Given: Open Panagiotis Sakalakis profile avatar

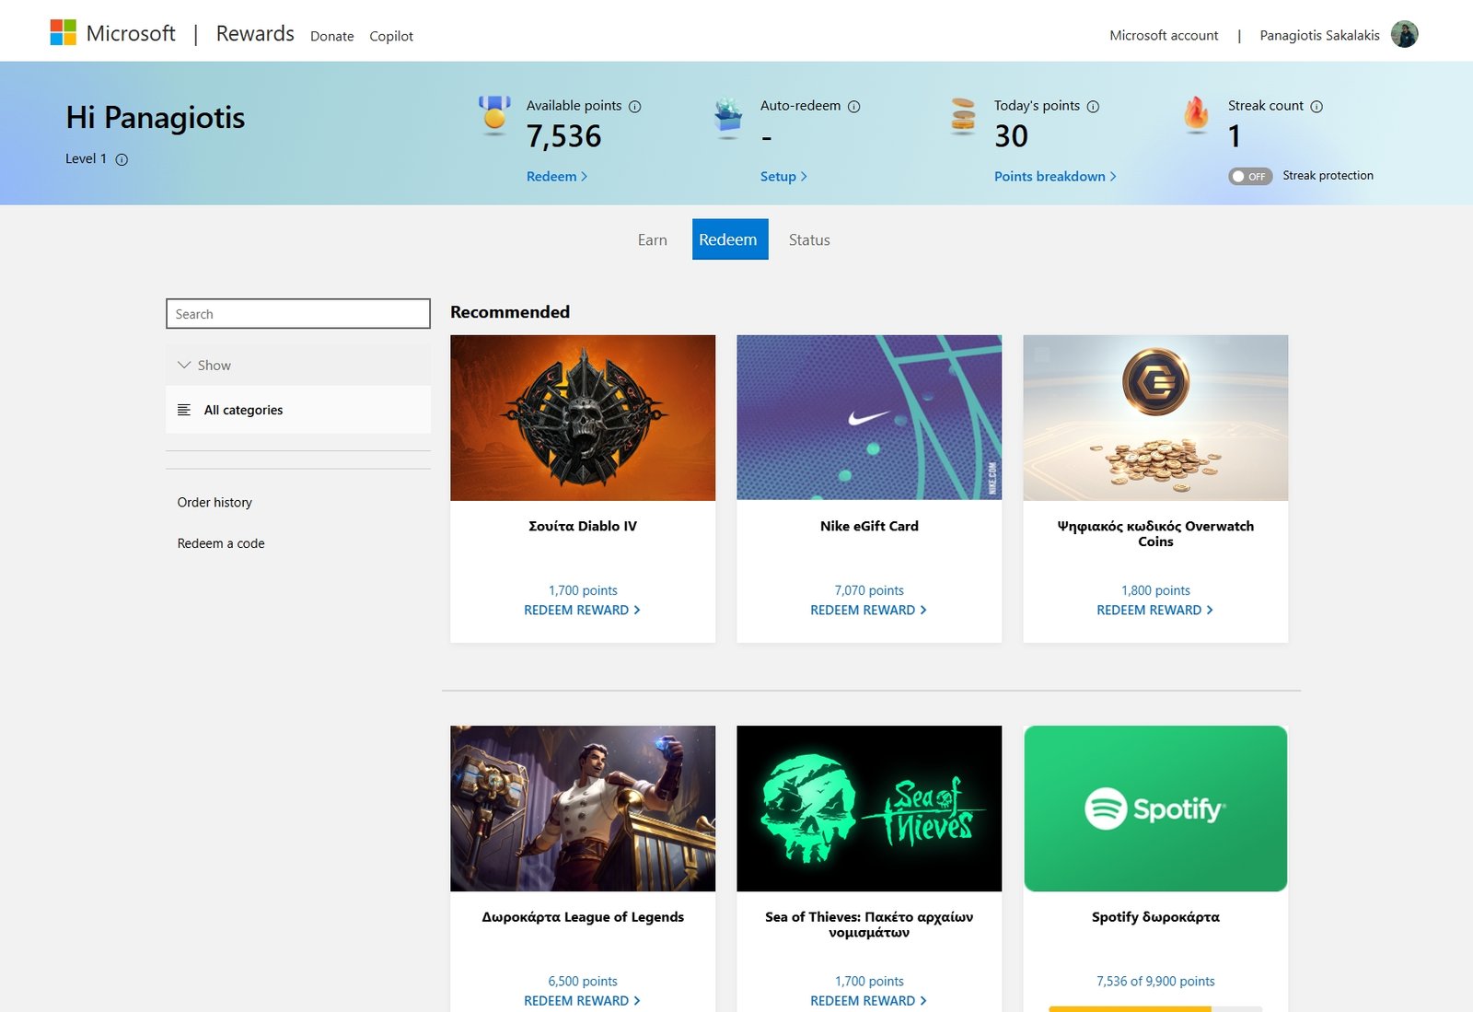Looking at the screenshot, I should coord(1404,35).
